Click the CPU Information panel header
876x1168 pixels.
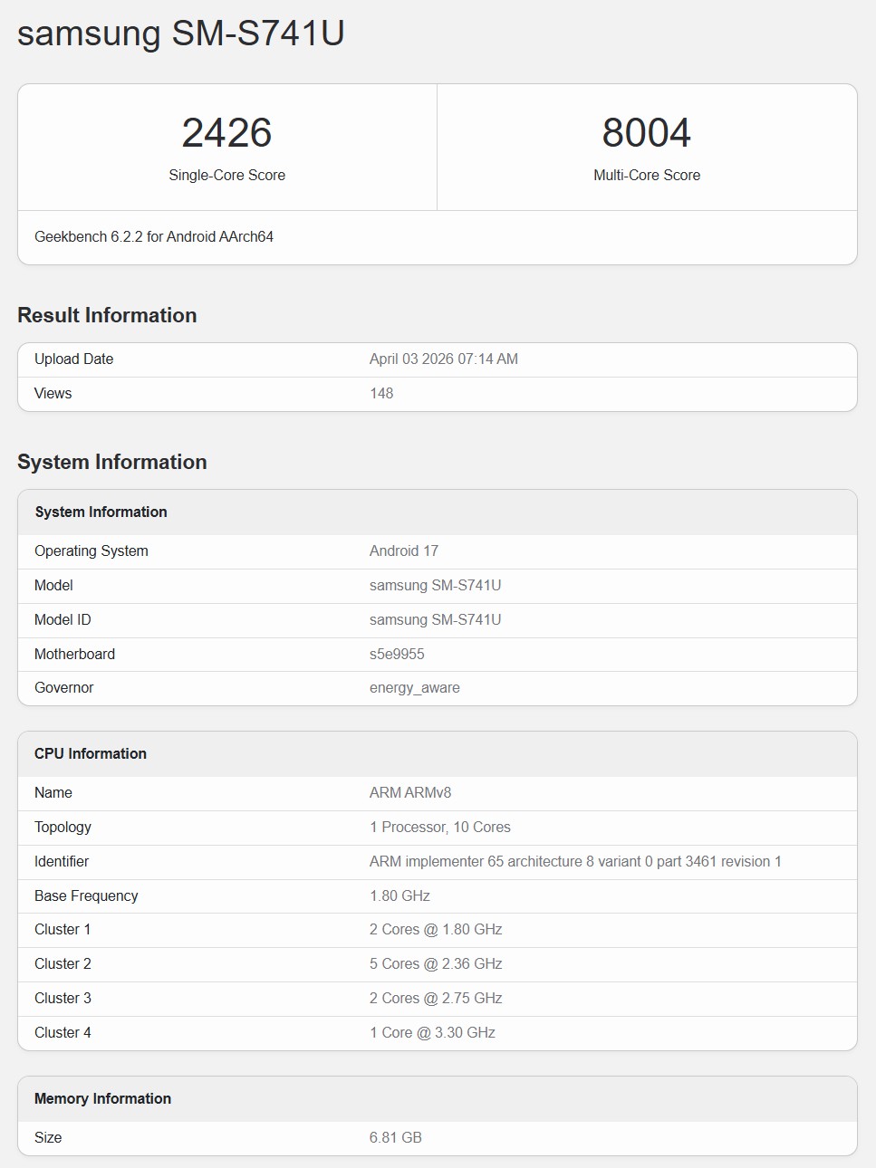(91, 753)
